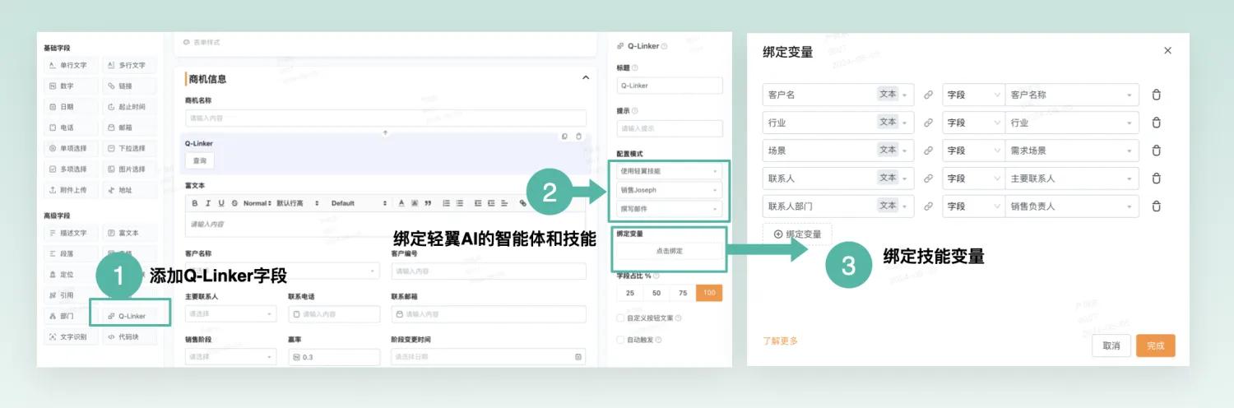Open the 销售负责人 target field dropdown

click(1072, 206)
